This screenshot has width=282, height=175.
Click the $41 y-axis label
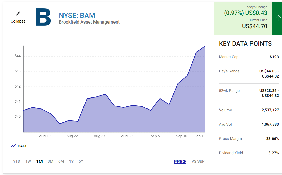pyautogui.click(x=18, y=102)
